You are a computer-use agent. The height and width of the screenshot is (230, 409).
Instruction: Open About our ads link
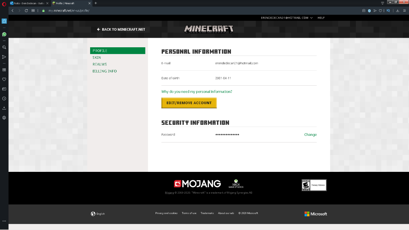(226, 213)
